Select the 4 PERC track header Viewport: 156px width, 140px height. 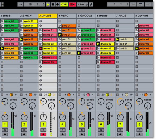(67, 16)
